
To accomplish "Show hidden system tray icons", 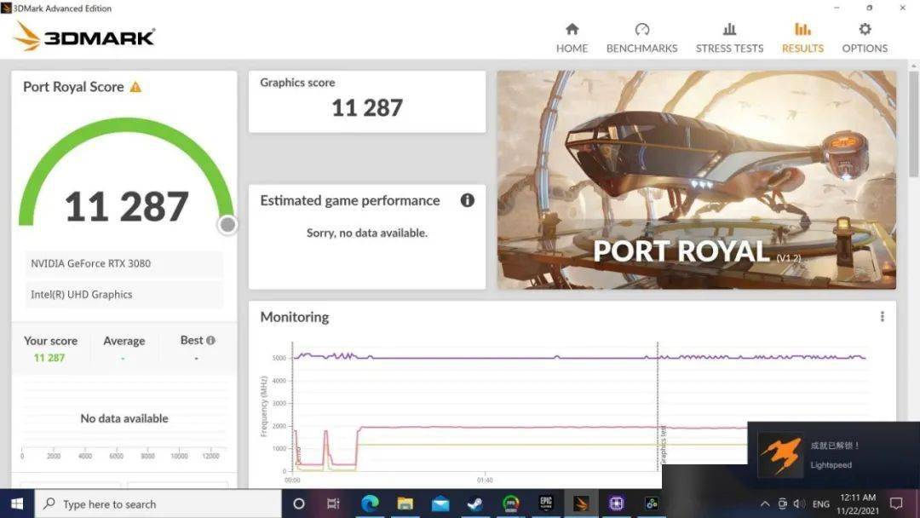I will (764, 504).
